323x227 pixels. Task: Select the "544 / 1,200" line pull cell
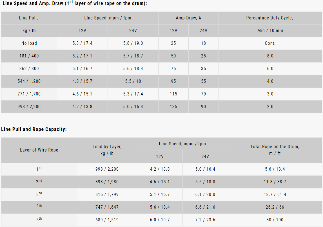[x=29, y=81]
